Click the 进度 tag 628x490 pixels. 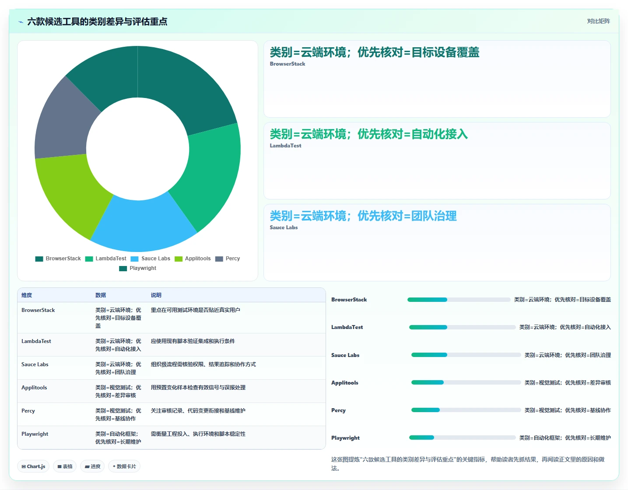click(x=92, y=466)
